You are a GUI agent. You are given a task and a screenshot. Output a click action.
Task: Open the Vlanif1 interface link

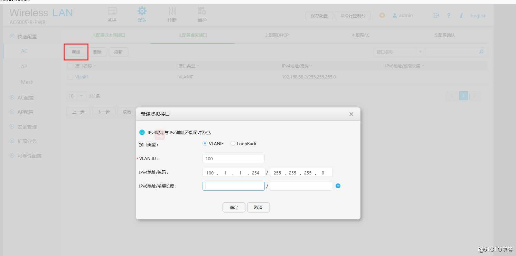coord(82,77)
